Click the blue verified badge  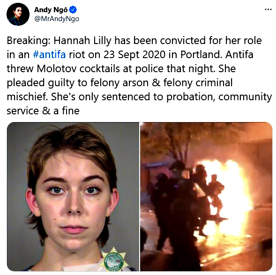73,10
